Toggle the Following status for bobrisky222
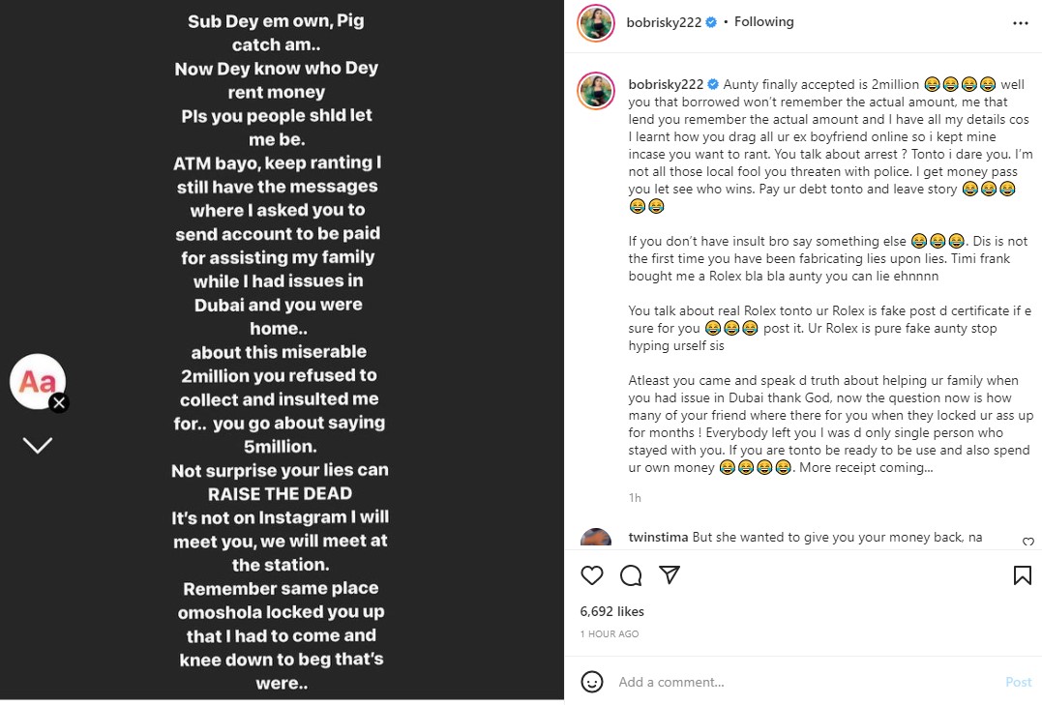1042x705 pixels. (763, 21)
